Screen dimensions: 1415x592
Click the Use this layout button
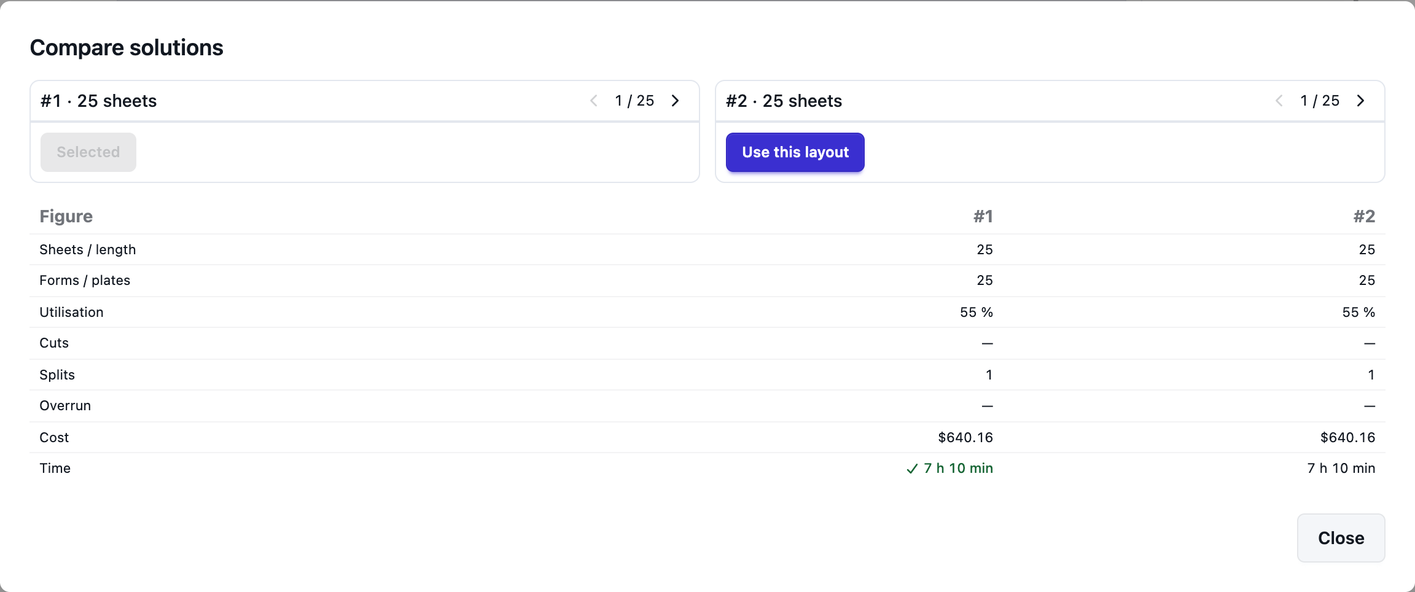click(795, 152)
